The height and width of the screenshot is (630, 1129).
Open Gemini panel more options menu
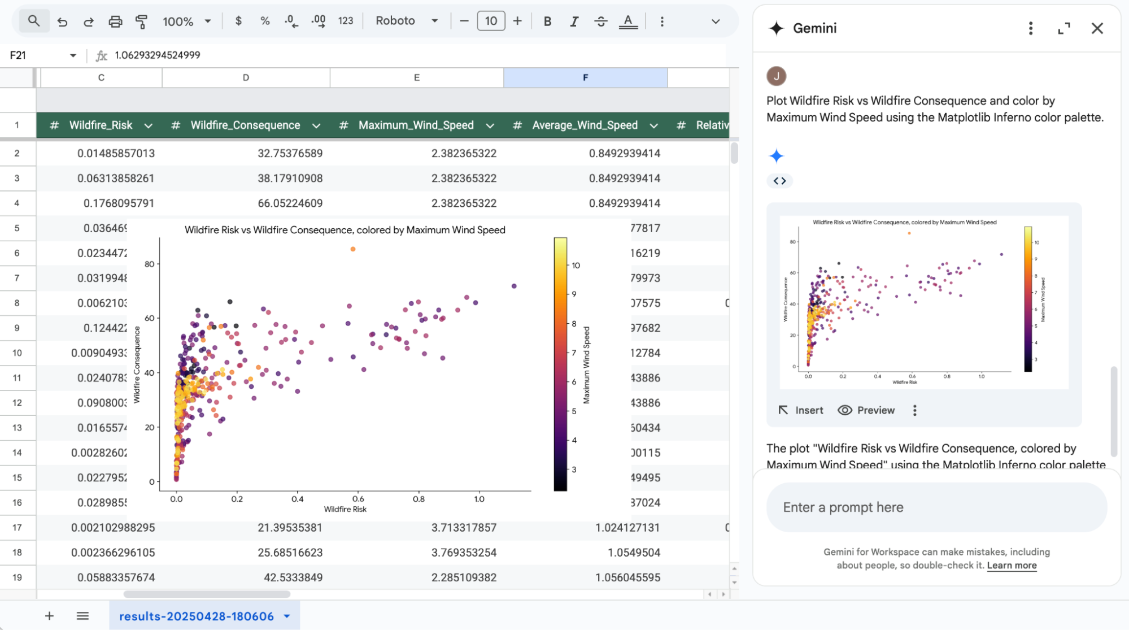coord(1031,28)
